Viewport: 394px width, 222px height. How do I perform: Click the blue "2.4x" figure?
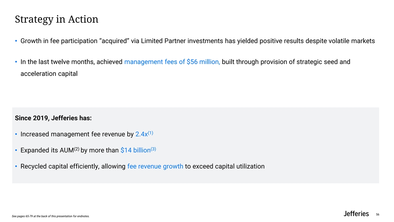[142, 134]
